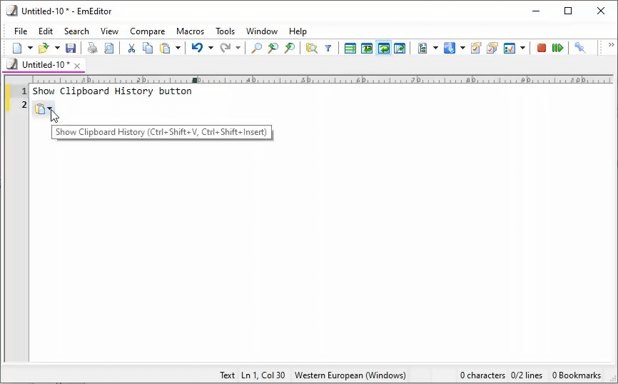Click the customize checklist window icon
Viewport: 618px width, 384px height.
pyautogui.click(x=510, y=48)
